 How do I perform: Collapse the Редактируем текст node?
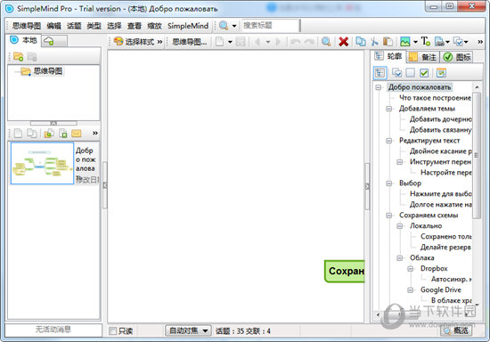pyautogui.click(x=388, y=141)
